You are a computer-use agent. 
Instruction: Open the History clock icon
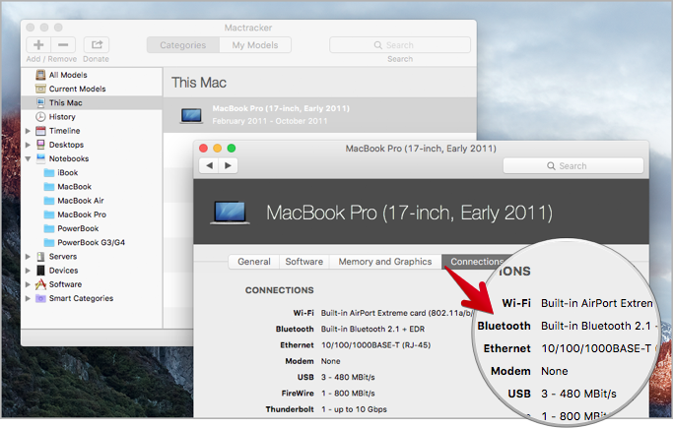[x=40, y=116]
